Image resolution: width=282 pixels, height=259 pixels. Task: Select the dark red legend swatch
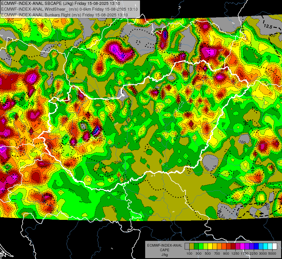point(233,246)
